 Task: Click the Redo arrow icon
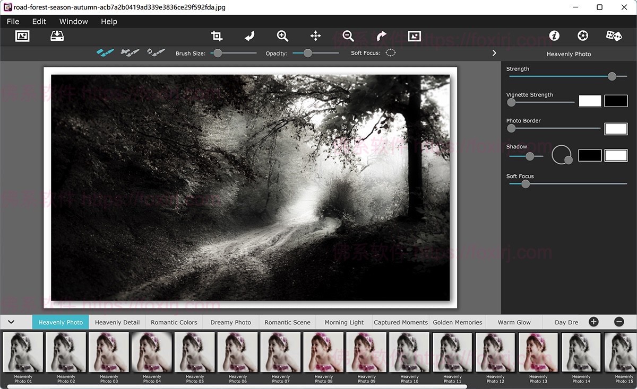381,36
